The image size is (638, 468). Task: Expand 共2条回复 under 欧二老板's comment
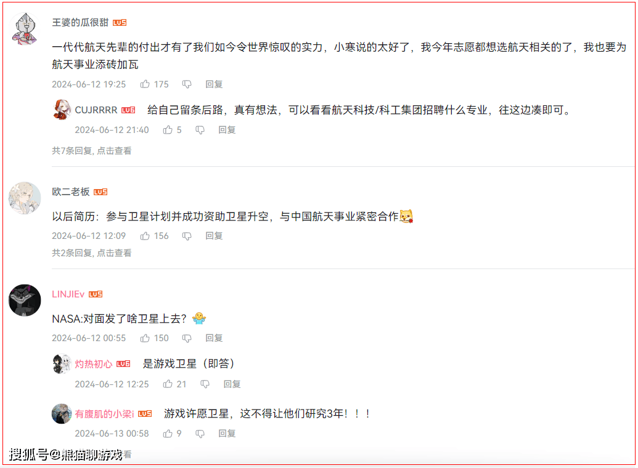point(92,253)
